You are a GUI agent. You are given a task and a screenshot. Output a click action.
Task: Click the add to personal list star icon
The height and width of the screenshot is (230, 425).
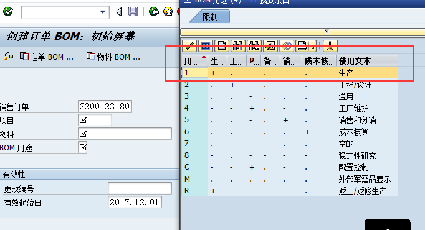270,45
